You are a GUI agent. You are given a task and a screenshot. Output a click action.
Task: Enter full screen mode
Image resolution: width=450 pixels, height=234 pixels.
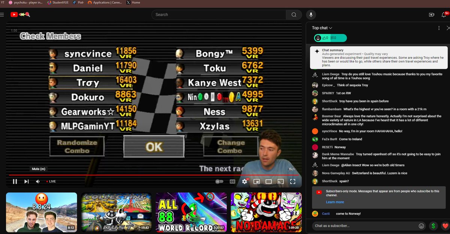tap(293, 181)
